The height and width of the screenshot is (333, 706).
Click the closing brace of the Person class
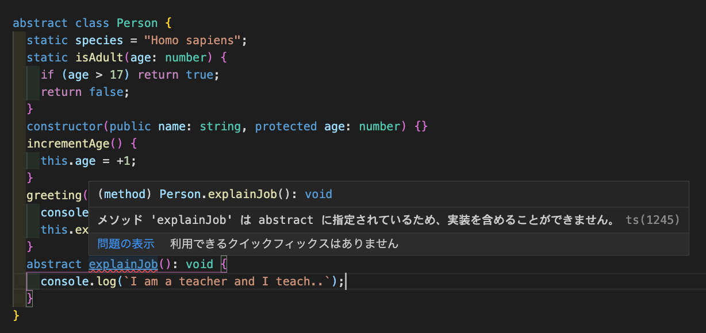click(x=15, y=316)
